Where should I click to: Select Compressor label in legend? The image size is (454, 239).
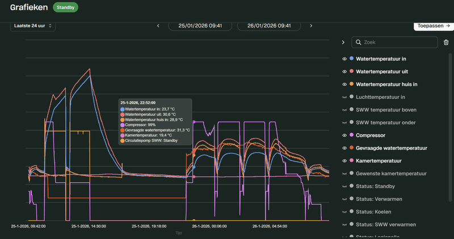click(x=371, y=135)
